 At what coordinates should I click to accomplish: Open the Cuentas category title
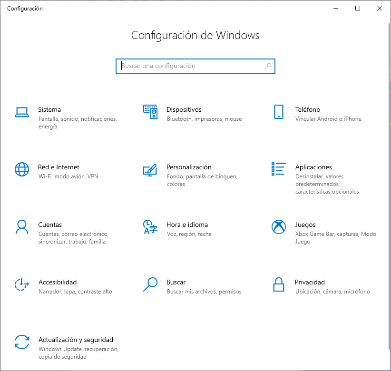(50, 225)
